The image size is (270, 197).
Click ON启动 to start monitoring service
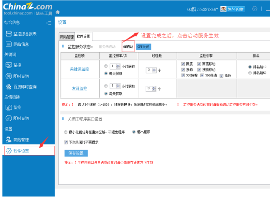[x=128, y=46]
